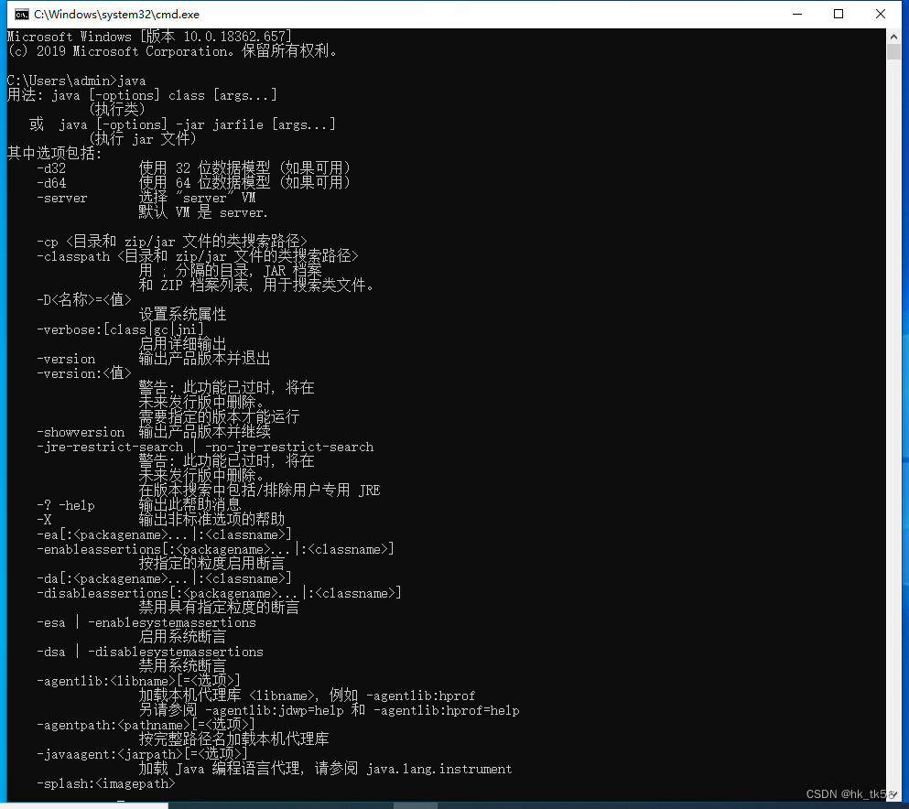Viewport: 909px width, 809px height.
Task: Click the vertical scrollbar thumb
Action: (x=893, y=51)
